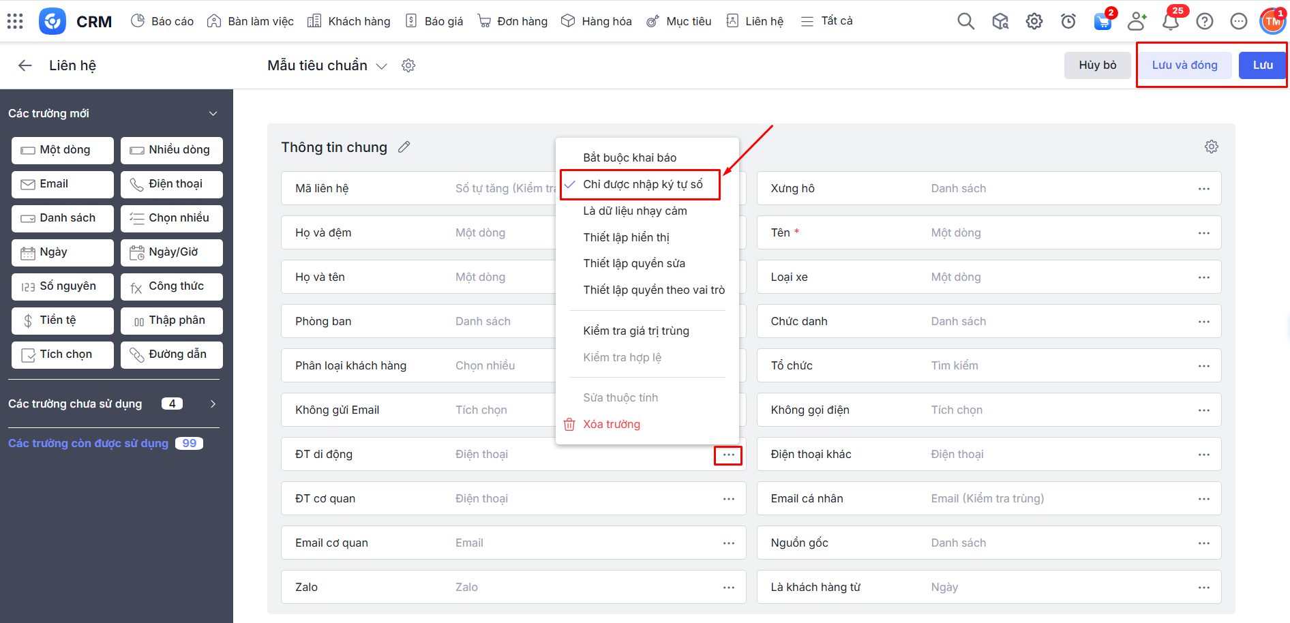Image resolution: width=1290 pixels, height=623 pixels.
Task: Collapse the Các trường mới section
Action: (x=213, y=114)
